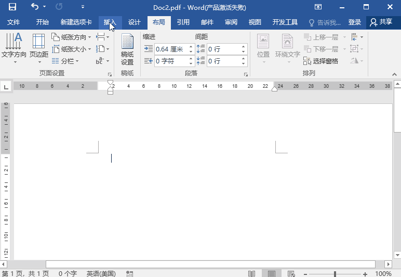Screen dimensions: 401x277
Task: Click the vertical scrollbar down arrow
Action: (x=397, y=255)
